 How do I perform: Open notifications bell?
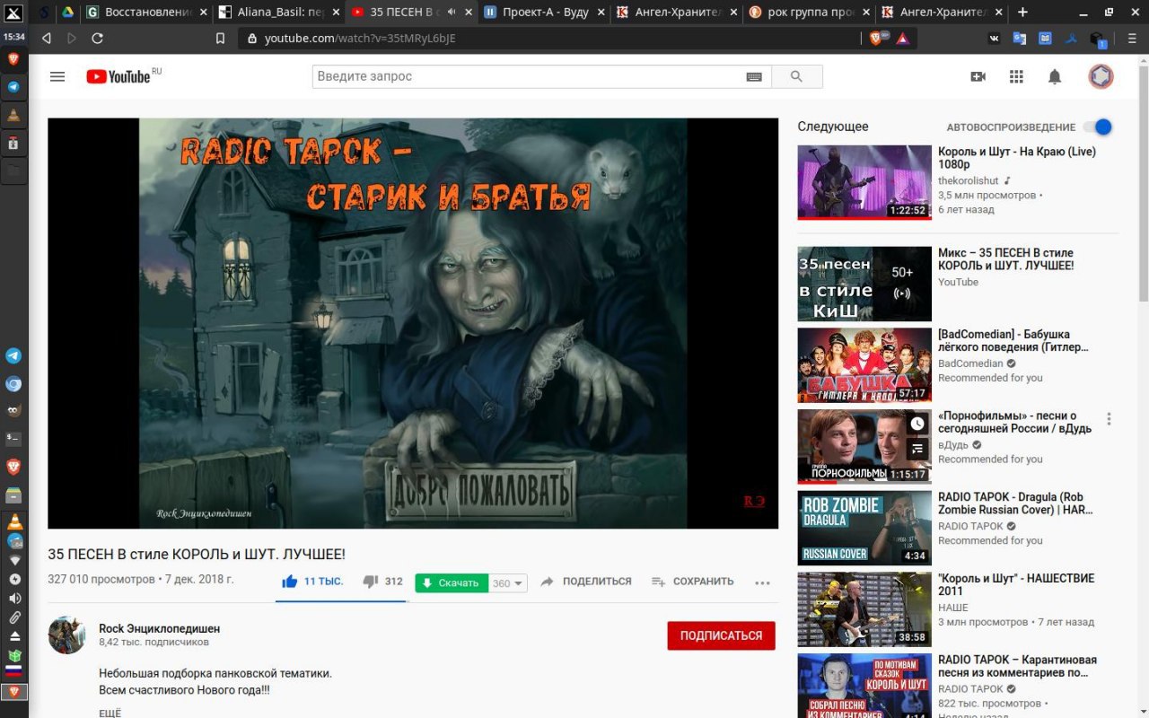(1055, 76)
